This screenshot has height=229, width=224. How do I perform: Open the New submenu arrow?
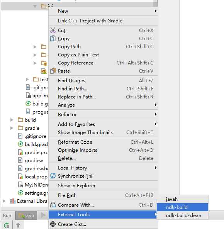[156, 11]
